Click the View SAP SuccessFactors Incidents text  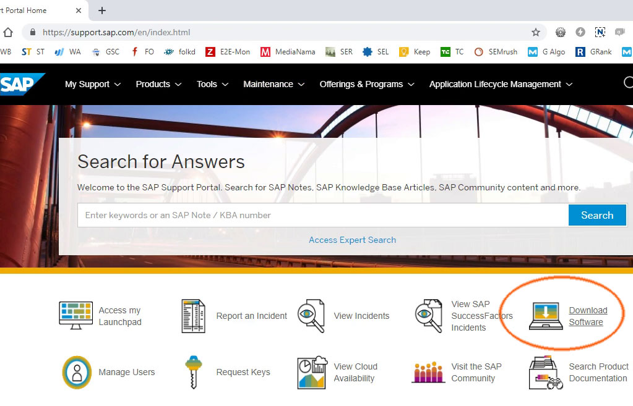pyautogui.click(x=481, y=316)
